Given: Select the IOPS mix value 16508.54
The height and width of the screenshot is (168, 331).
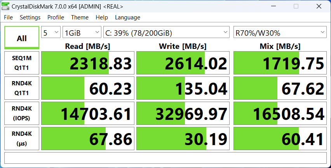Looking at the screenshot, I should point(280,113).
